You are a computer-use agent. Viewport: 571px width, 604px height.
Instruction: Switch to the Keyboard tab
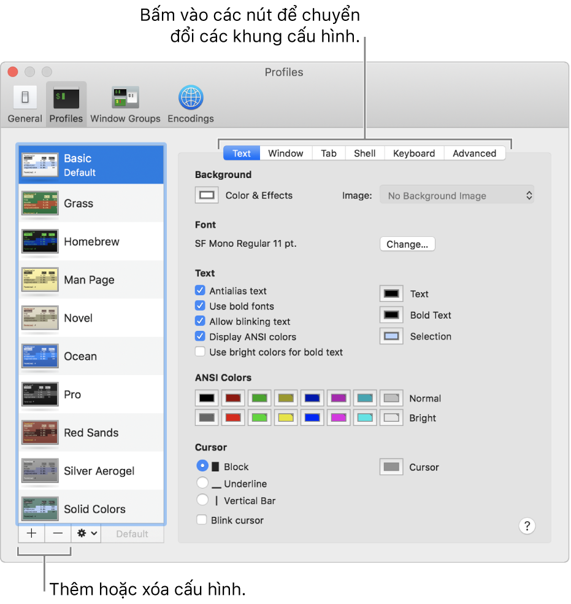coord(414,153)
